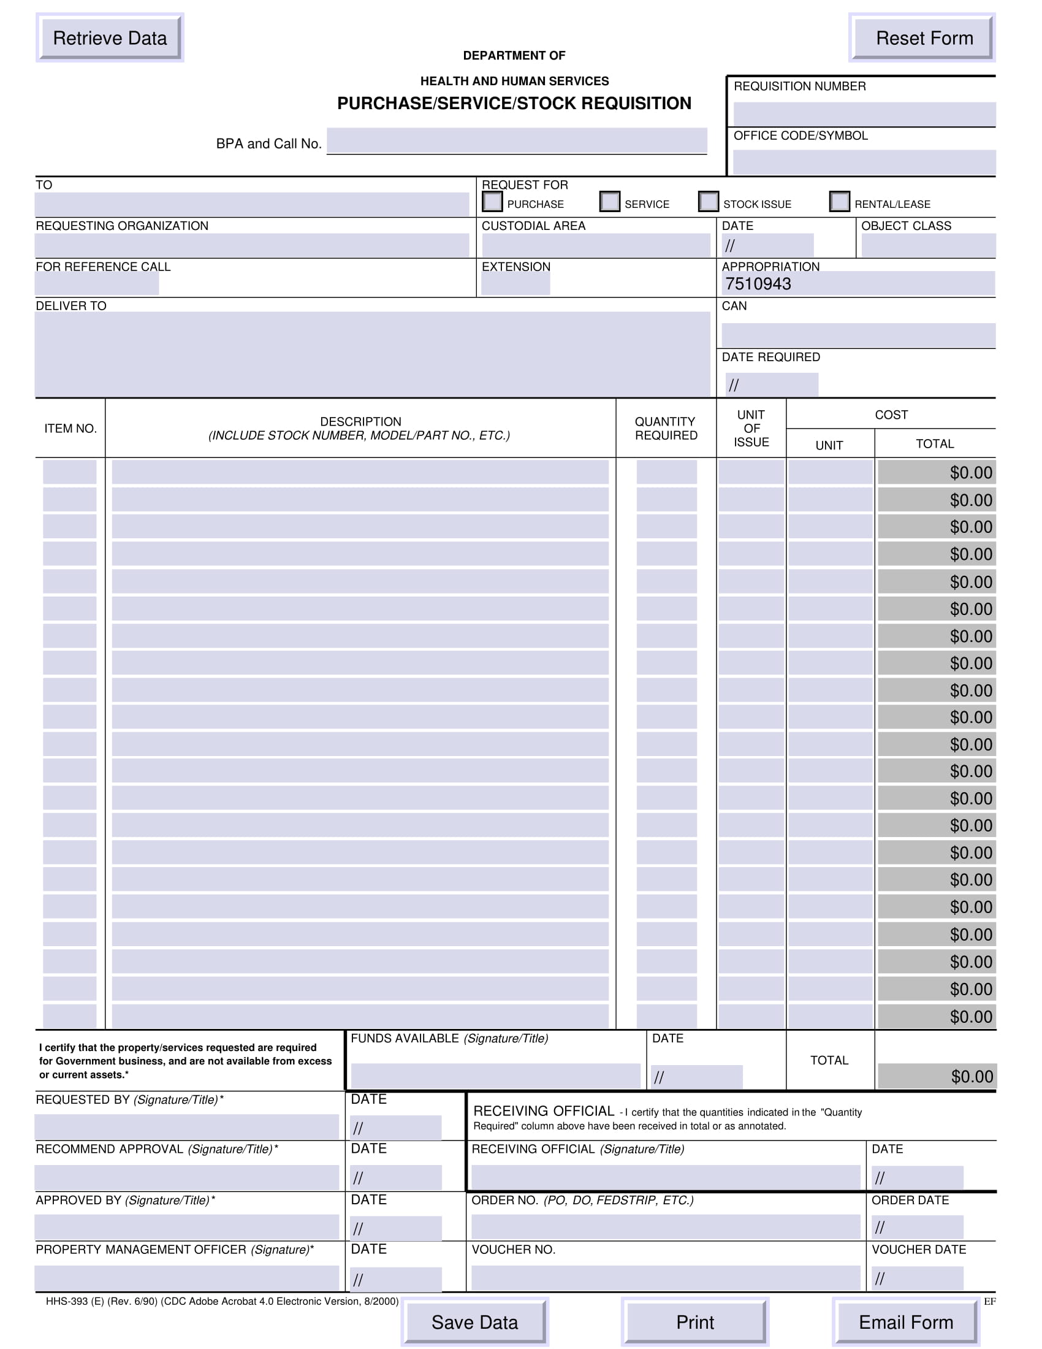The width and height of the screenshot is (1042, 1349).
Task: Click the Reset Form button
Action: (924, 37)
